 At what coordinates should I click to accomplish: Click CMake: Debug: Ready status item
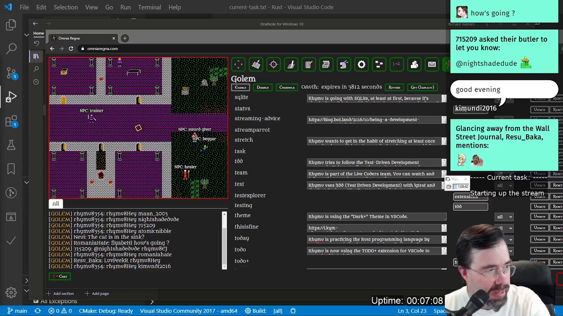pos(106,311)
